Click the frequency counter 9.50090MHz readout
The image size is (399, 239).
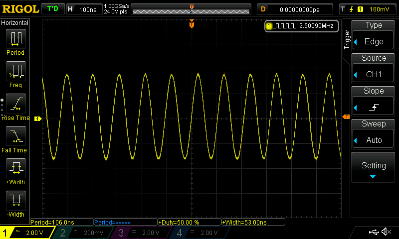pyautogui.click(x=302, y=26)
